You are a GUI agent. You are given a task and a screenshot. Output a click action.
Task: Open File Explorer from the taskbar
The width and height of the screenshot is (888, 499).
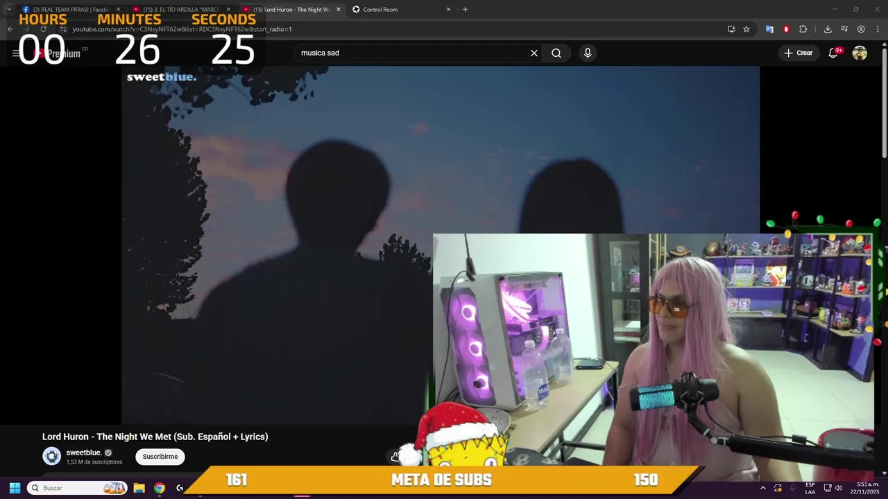point(139,488)
